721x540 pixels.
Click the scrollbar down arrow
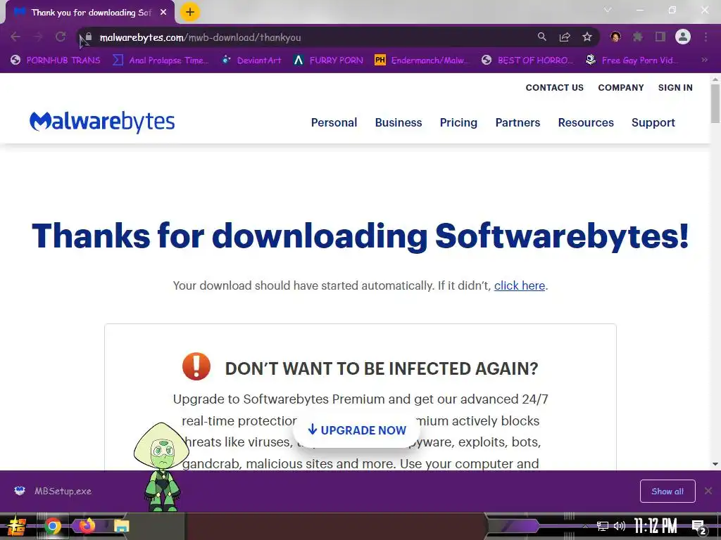click(x=715, y=464)
